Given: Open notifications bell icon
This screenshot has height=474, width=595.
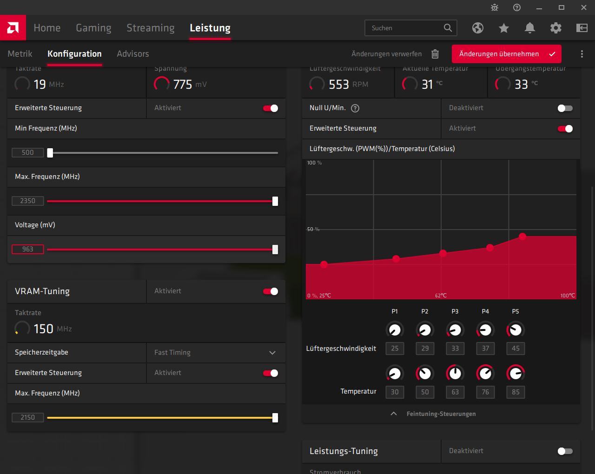Looking at the screenshot, I should (x=530, y=28).
